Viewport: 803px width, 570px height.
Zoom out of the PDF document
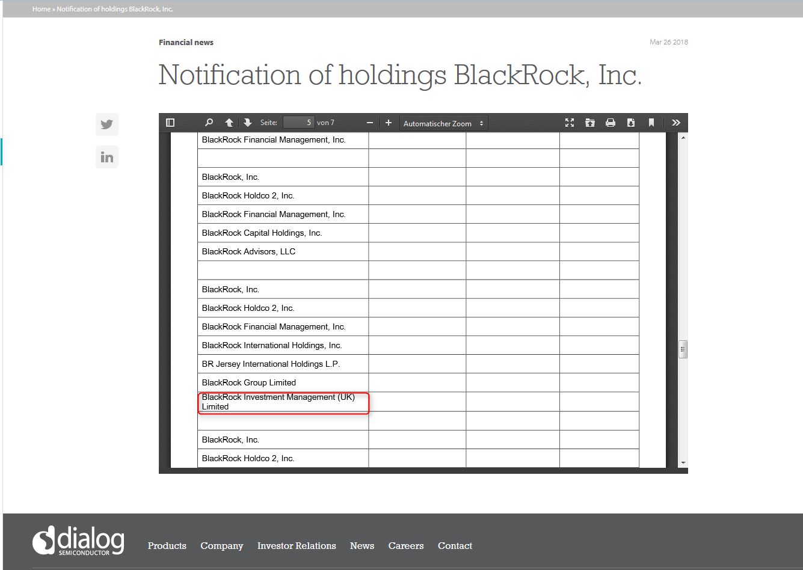coord(370,123)
